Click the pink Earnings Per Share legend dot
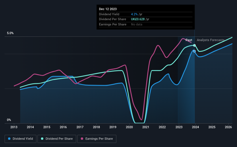 coord(82,139)
